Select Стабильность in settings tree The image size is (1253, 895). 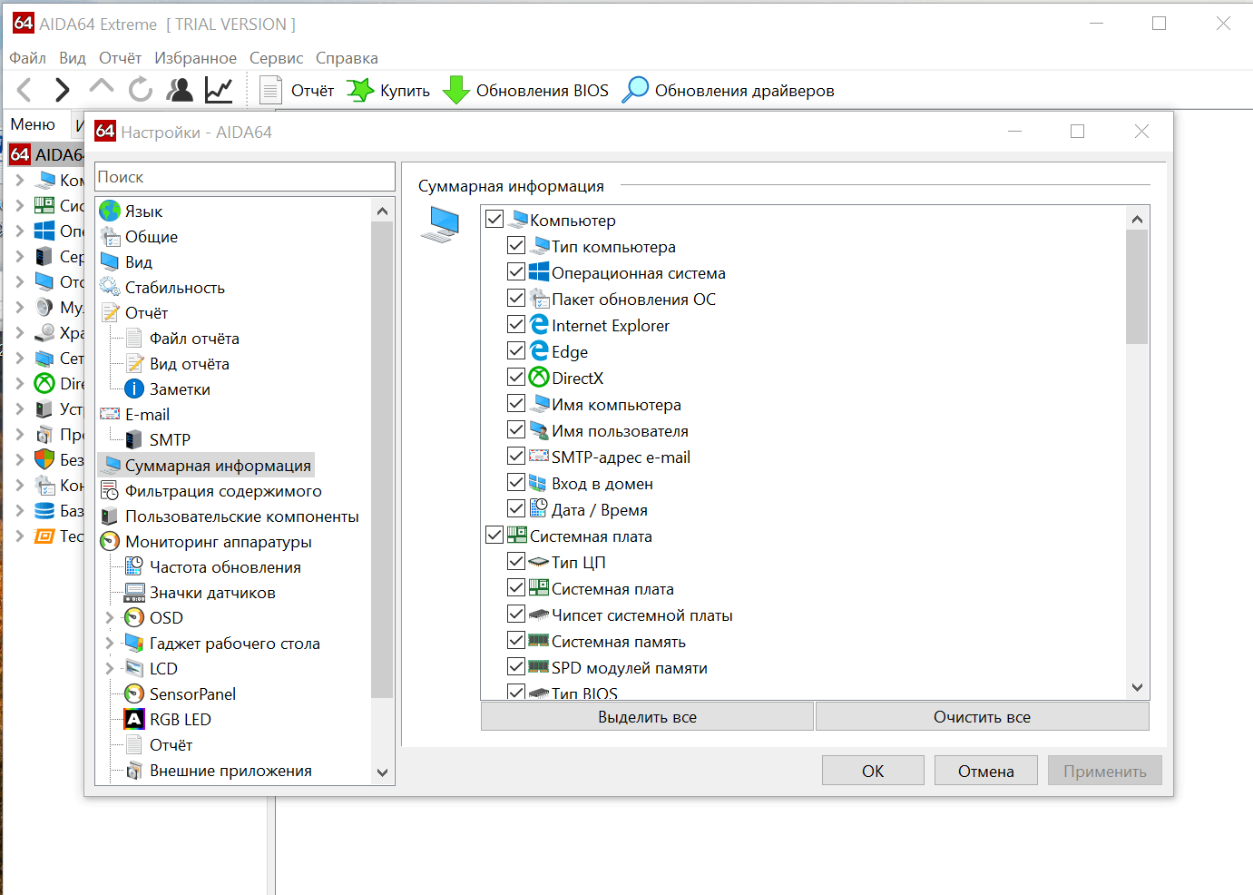[174, 288]
